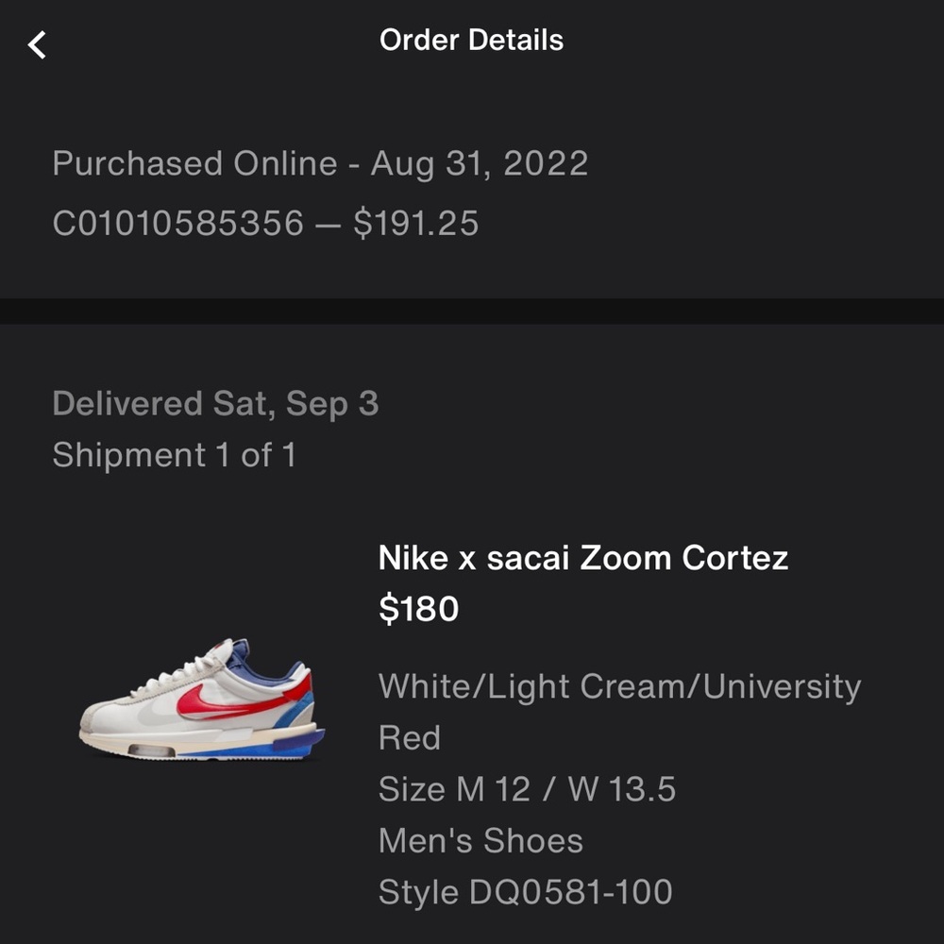
Task: Select the White/Light Cream/University Red colorway
Action: [619, 686]
